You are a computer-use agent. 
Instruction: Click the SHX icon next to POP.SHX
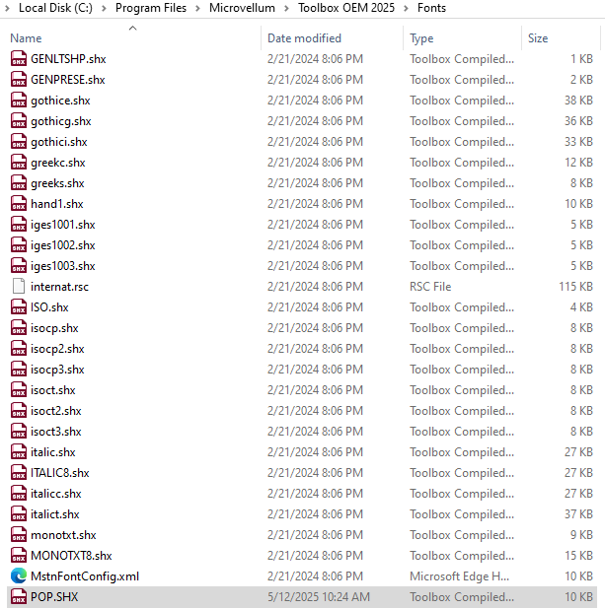pos(19,597)
